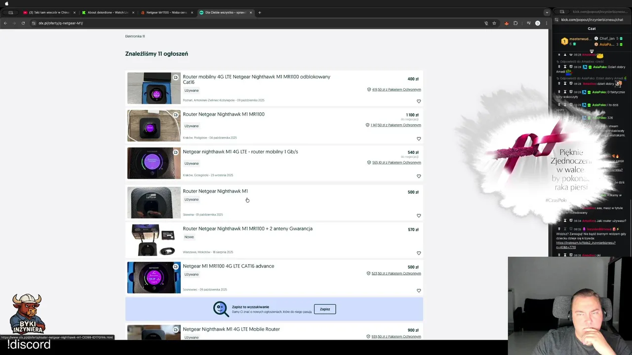Click '565,10 zł z Pakietem Ochronnym' link
632x355 pixels.
(396, 163)
